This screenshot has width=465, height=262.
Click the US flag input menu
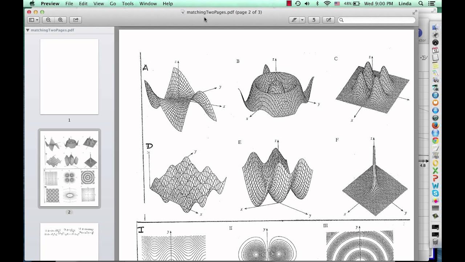[x=337, y=4]
